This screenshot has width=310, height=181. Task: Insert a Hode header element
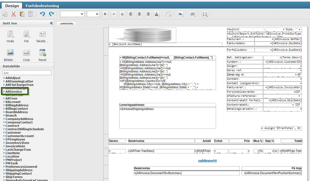[x=10, y=35]
